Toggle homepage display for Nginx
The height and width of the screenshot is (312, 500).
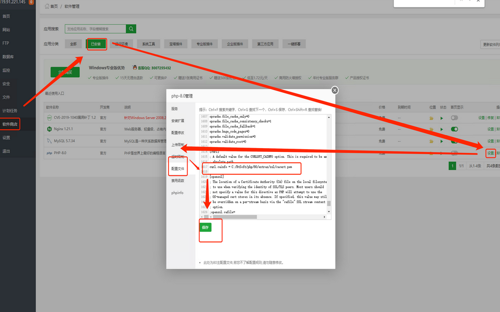(x=454, y=129)
